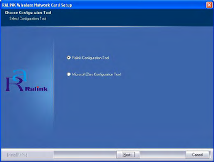The image size is (214, 162).
Task: Click the Ralink logo image
Action: pyautogui.click(x=26, y=80)
